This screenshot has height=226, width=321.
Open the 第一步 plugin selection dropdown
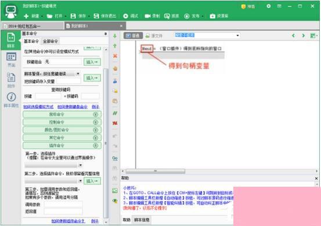81,165
